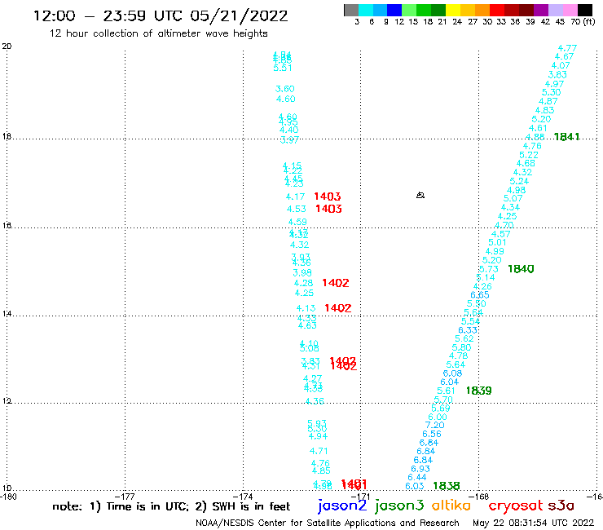
Task: Click the note about UTC time and SWH feet
Action: click(171, 506)
